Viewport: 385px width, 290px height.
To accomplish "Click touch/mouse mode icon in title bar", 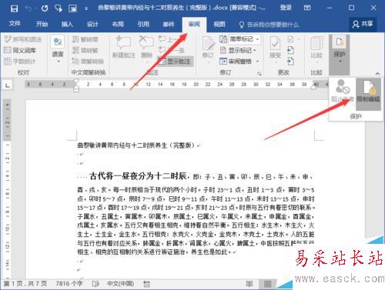I will 59,8.
